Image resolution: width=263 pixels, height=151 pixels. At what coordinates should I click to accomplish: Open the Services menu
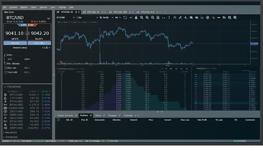pos(43,7)
